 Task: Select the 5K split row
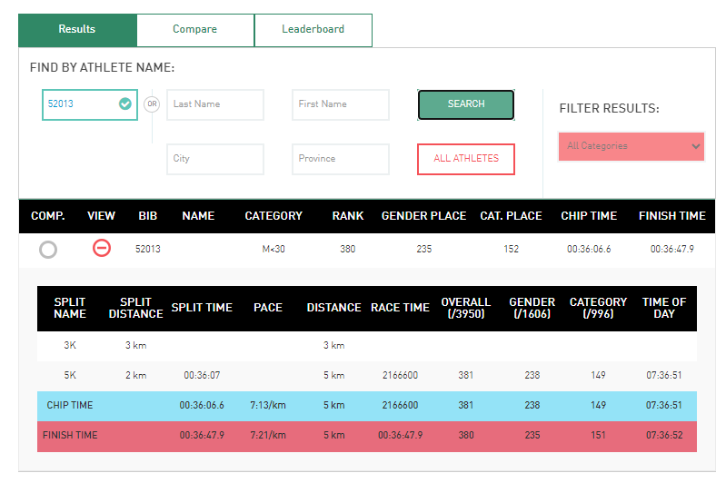366,375
